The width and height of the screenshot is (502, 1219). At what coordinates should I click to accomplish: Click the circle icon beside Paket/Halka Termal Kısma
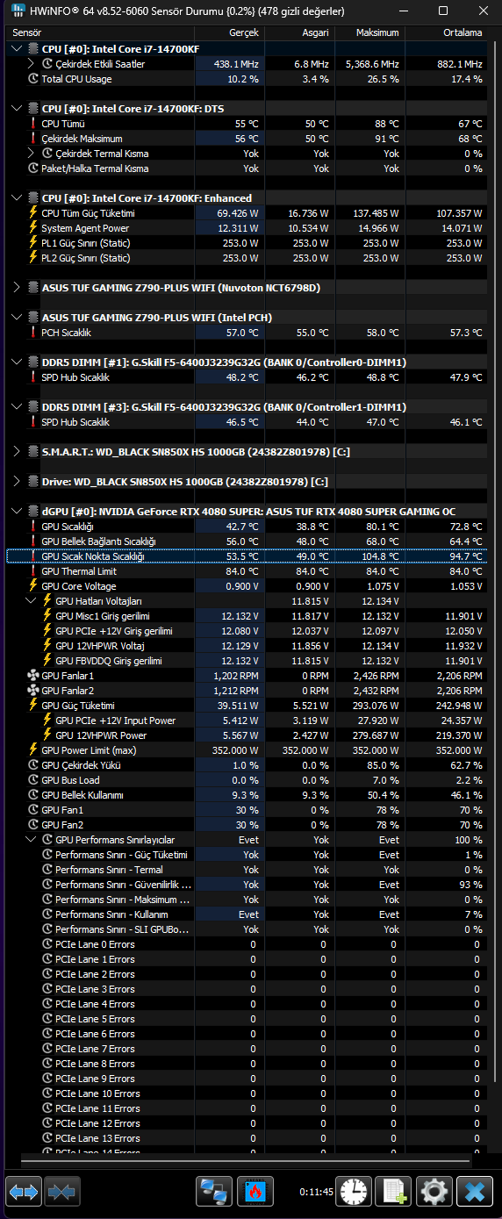(x=33, y=169)
